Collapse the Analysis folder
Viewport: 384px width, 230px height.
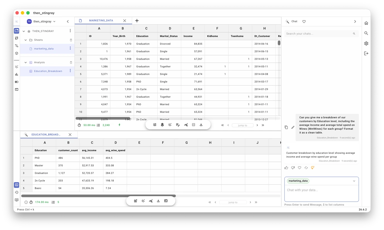(x=26, y=62)
